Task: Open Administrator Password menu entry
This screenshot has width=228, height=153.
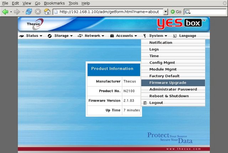Action: 173,90
